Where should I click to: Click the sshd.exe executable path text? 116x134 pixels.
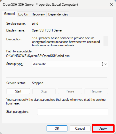coord(38,56)
